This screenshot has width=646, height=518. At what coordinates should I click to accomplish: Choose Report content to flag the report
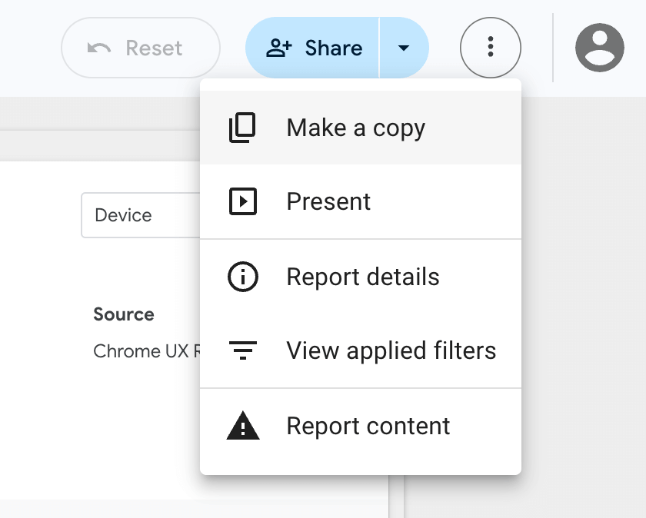click(x=368, y=427)
